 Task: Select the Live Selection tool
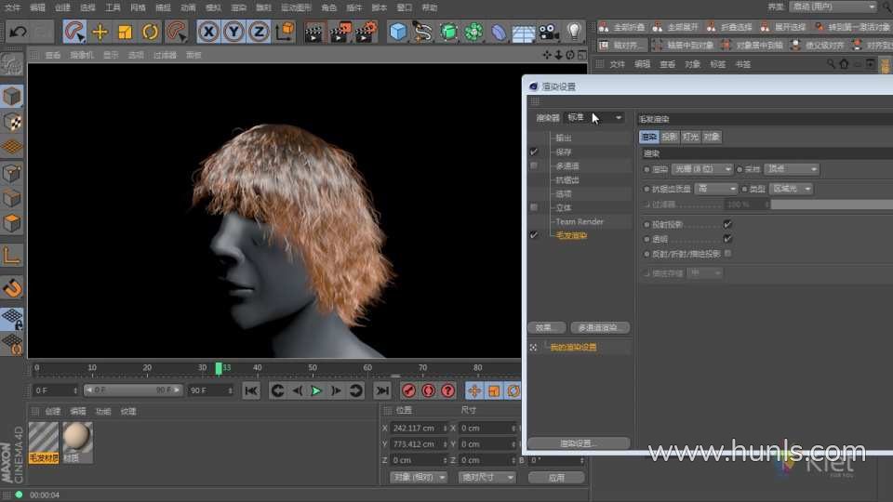pos(74,32)
